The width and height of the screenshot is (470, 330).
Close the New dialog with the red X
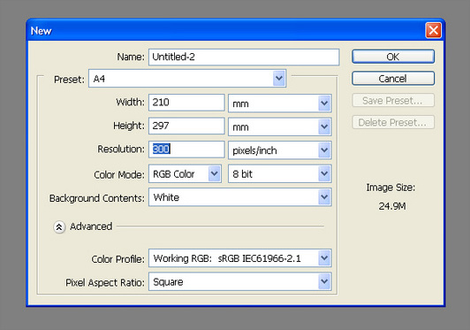[433, 30]
